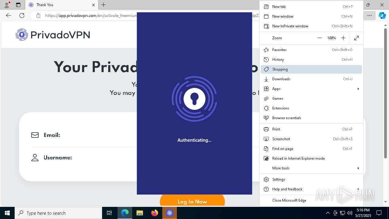Screen dimensions: 389x219
Task: Open new tab with plus button
Action: tap(104, 5)
